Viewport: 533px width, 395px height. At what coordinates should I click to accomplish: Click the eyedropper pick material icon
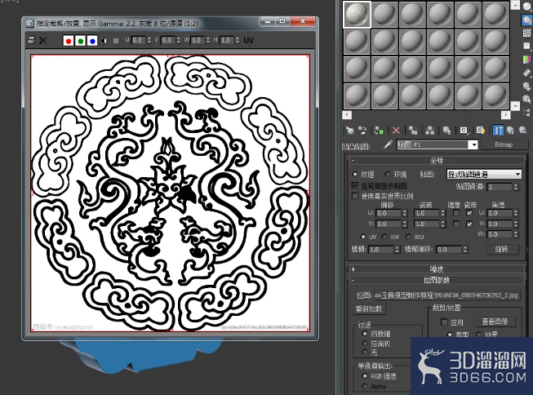(388, 144)
